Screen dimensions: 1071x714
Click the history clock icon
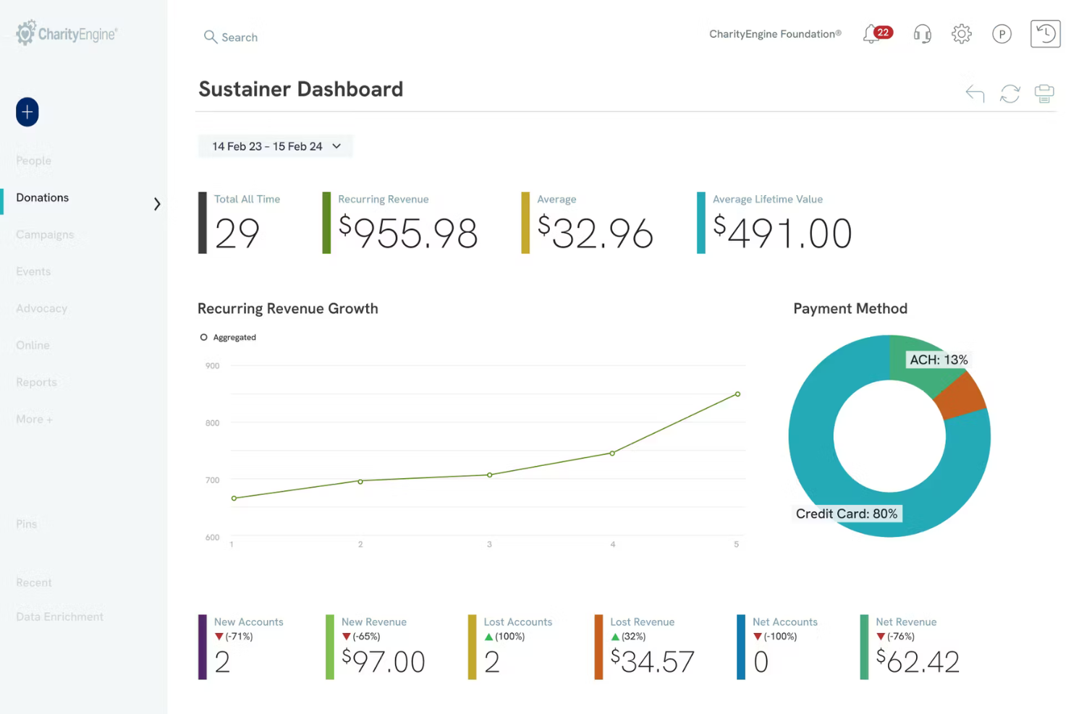coord(1044,33)
